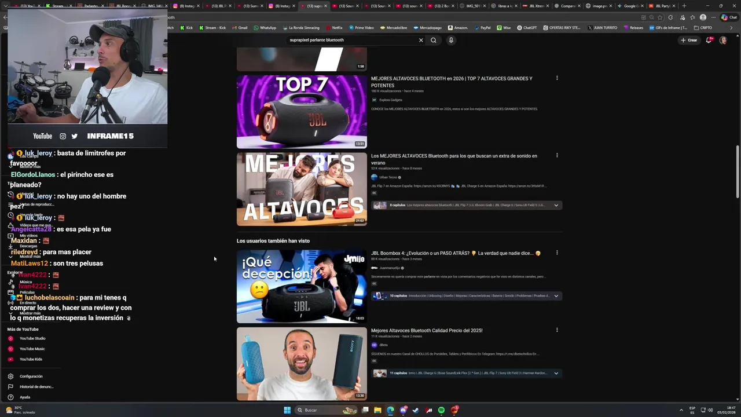
Task: Open a new browser tab
Action: (684, 6)
